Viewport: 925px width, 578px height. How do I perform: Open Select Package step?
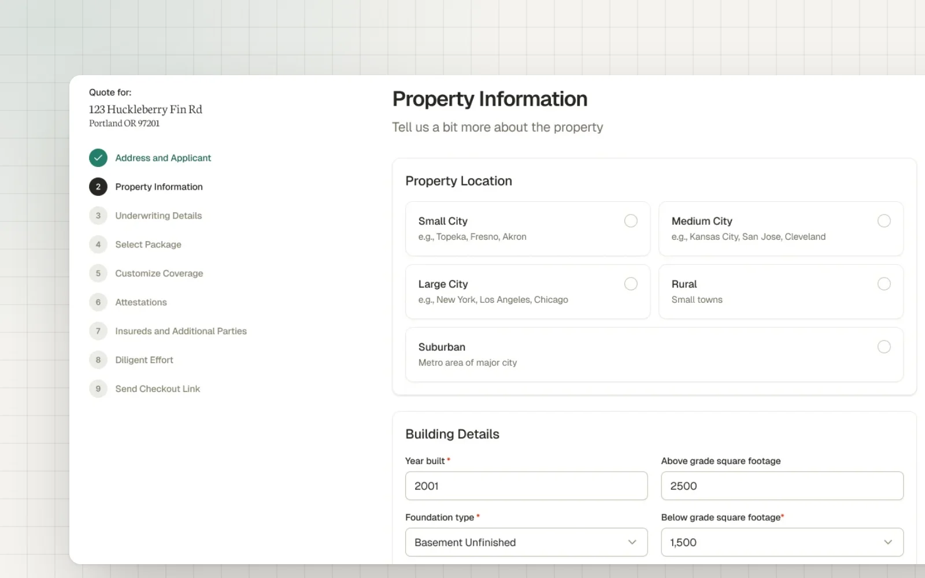coord(148,244)
